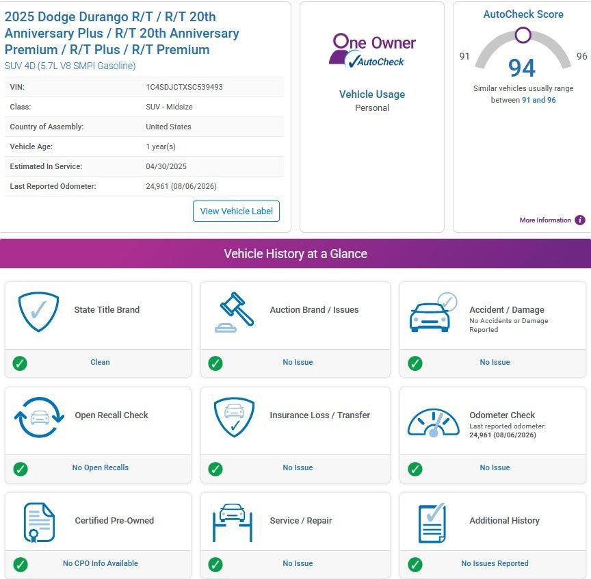This screenshot has height=579, width=591.
Task: Open No Issue link under Odometer Check
Action: 495,467
